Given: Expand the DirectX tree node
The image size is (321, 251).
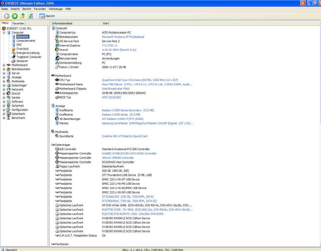Looking at the screenshot, I should pos(4,93).
